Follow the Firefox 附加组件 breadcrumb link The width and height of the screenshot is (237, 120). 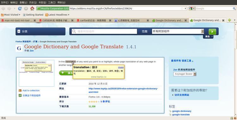(23, 42)
